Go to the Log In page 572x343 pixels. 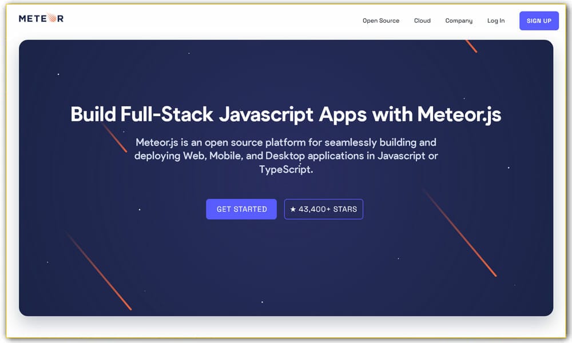[x=495, y=21]
